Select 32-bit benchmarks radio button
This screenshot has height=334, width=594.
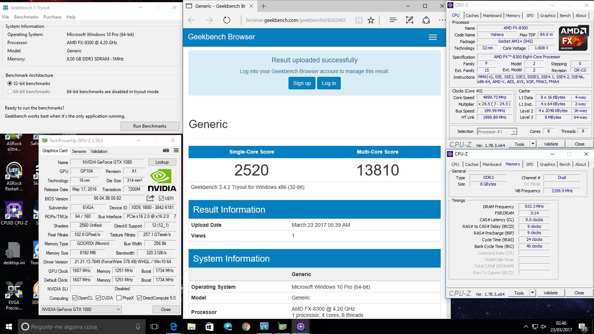(10, 83)
